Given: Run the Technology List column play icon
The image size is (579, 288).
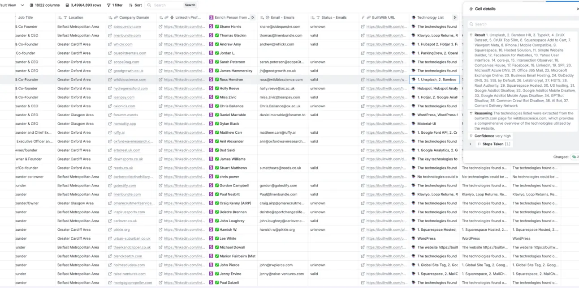Looking at the screenshot, I should tap(455, 17).
